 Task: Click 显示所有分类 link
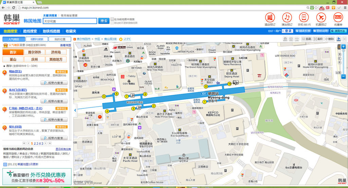tap(63, 149)
